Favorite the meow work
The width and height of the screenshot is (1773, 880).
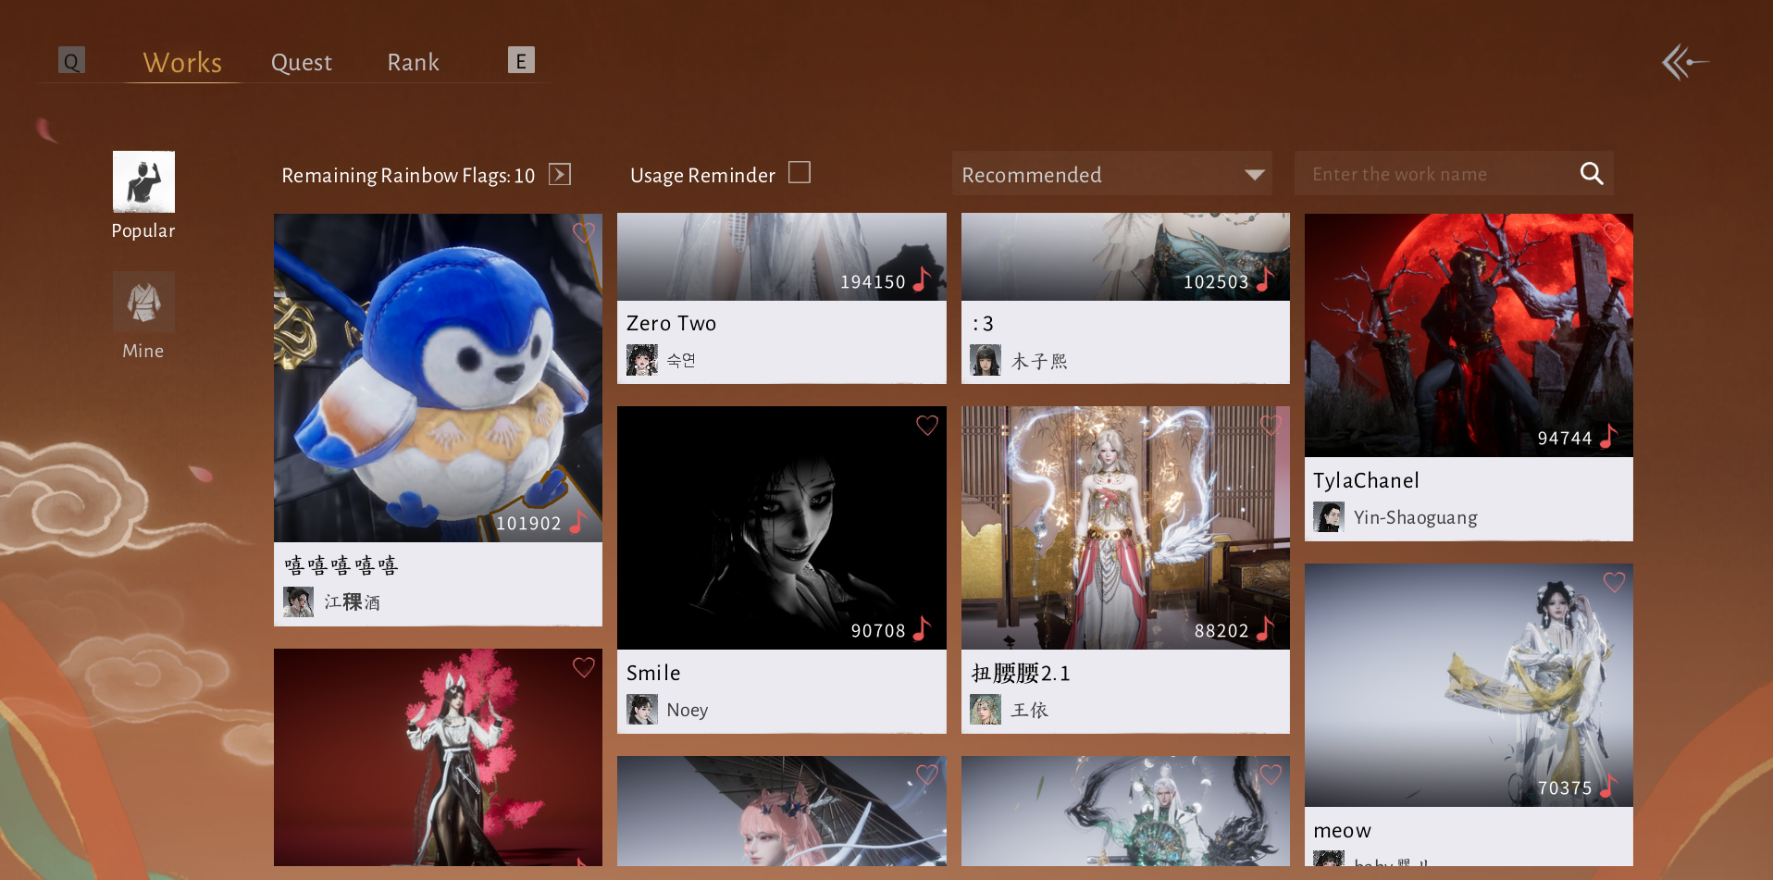coord(1614,582)
